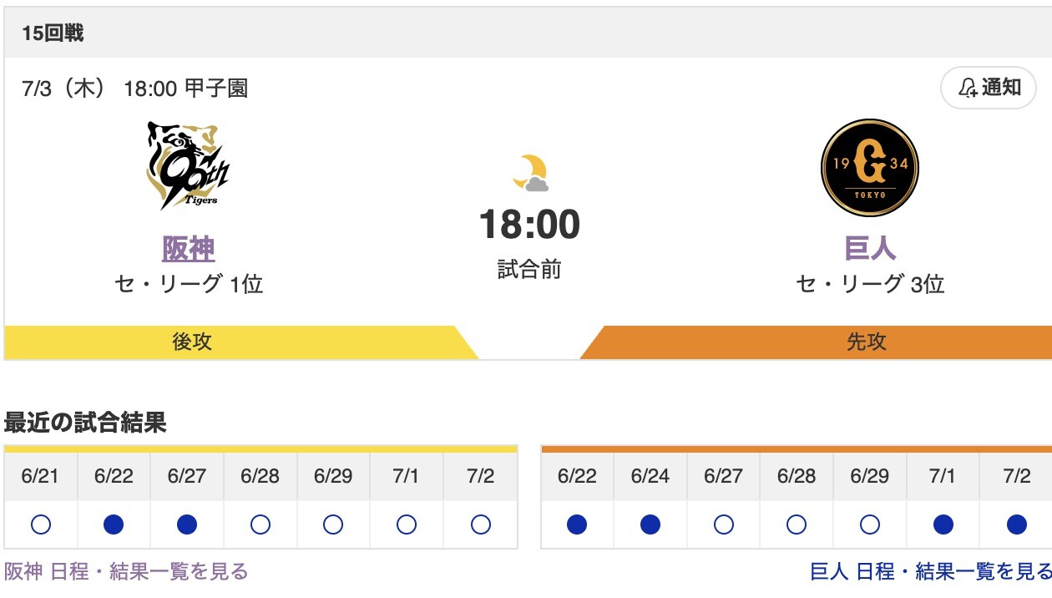Click Hanshin's 6/27 loss circle
This screenshot has width=1052, height=598.
click(187, 525)
